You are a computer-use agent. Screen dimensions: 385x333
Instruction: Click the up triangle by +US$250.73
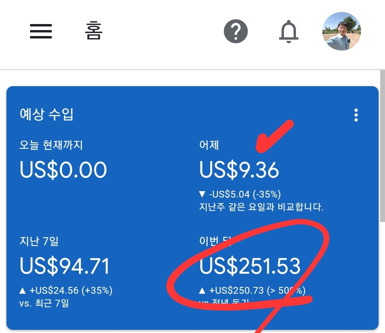(x=202, y=291)
